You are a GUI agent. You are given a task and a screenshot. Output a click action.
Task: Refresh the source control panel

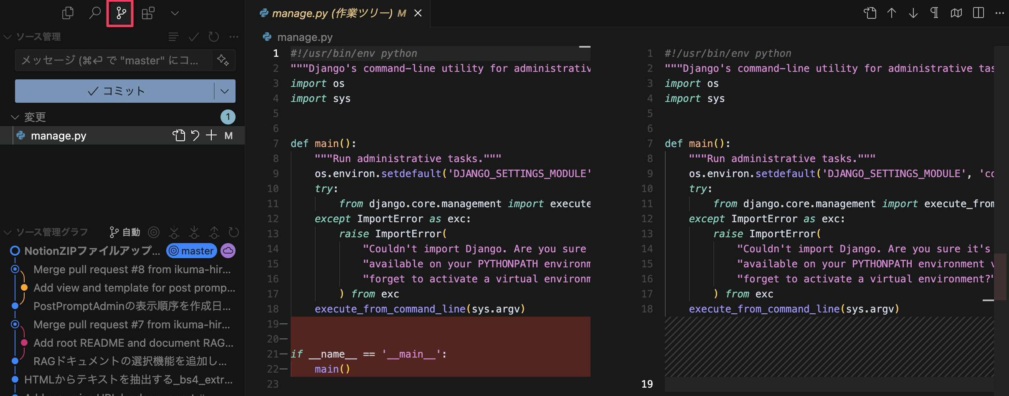pos(213,37)
